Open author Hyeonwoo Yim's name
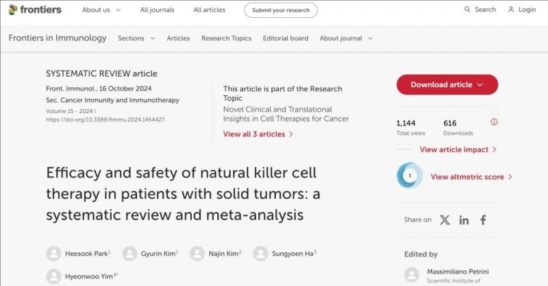This screenshot has width=548, height=286. [89, 276]
